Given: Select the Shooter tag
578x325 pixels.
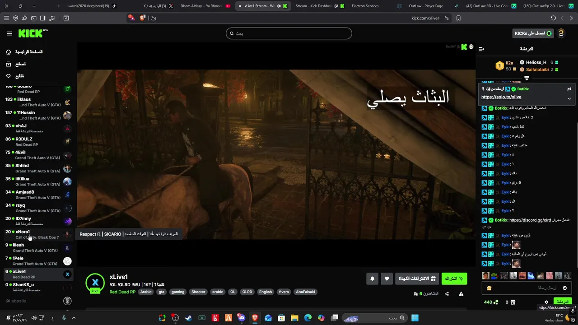Looking at the screenshot, I should pos(198,292).
